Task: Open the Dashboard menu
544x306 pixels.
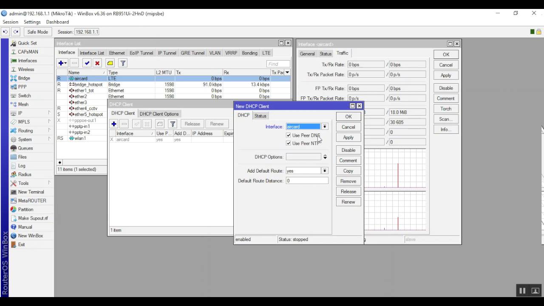Action: 57,22
